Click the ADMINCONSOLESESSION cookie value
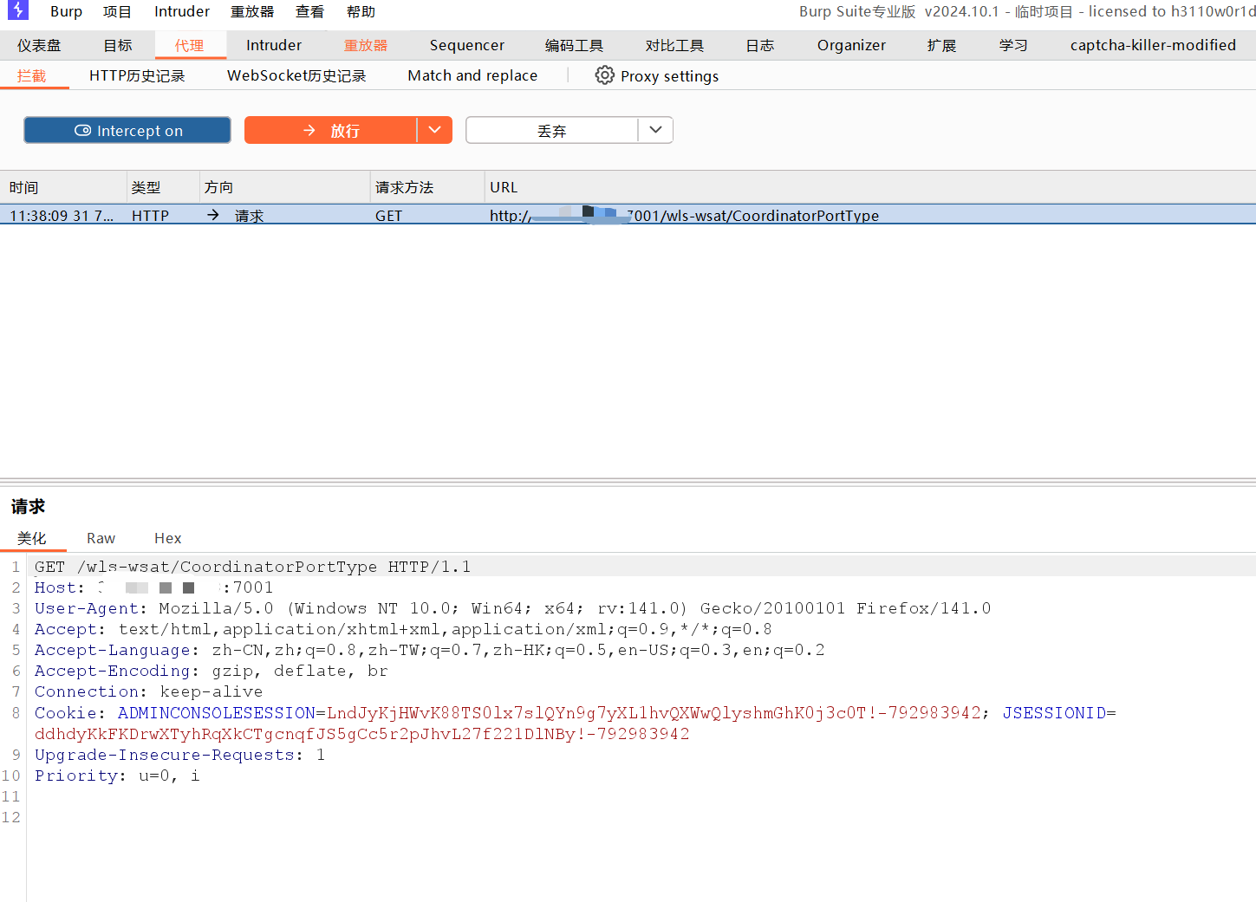This screenshot has width=1256, height=902. [x=654, y=712]
